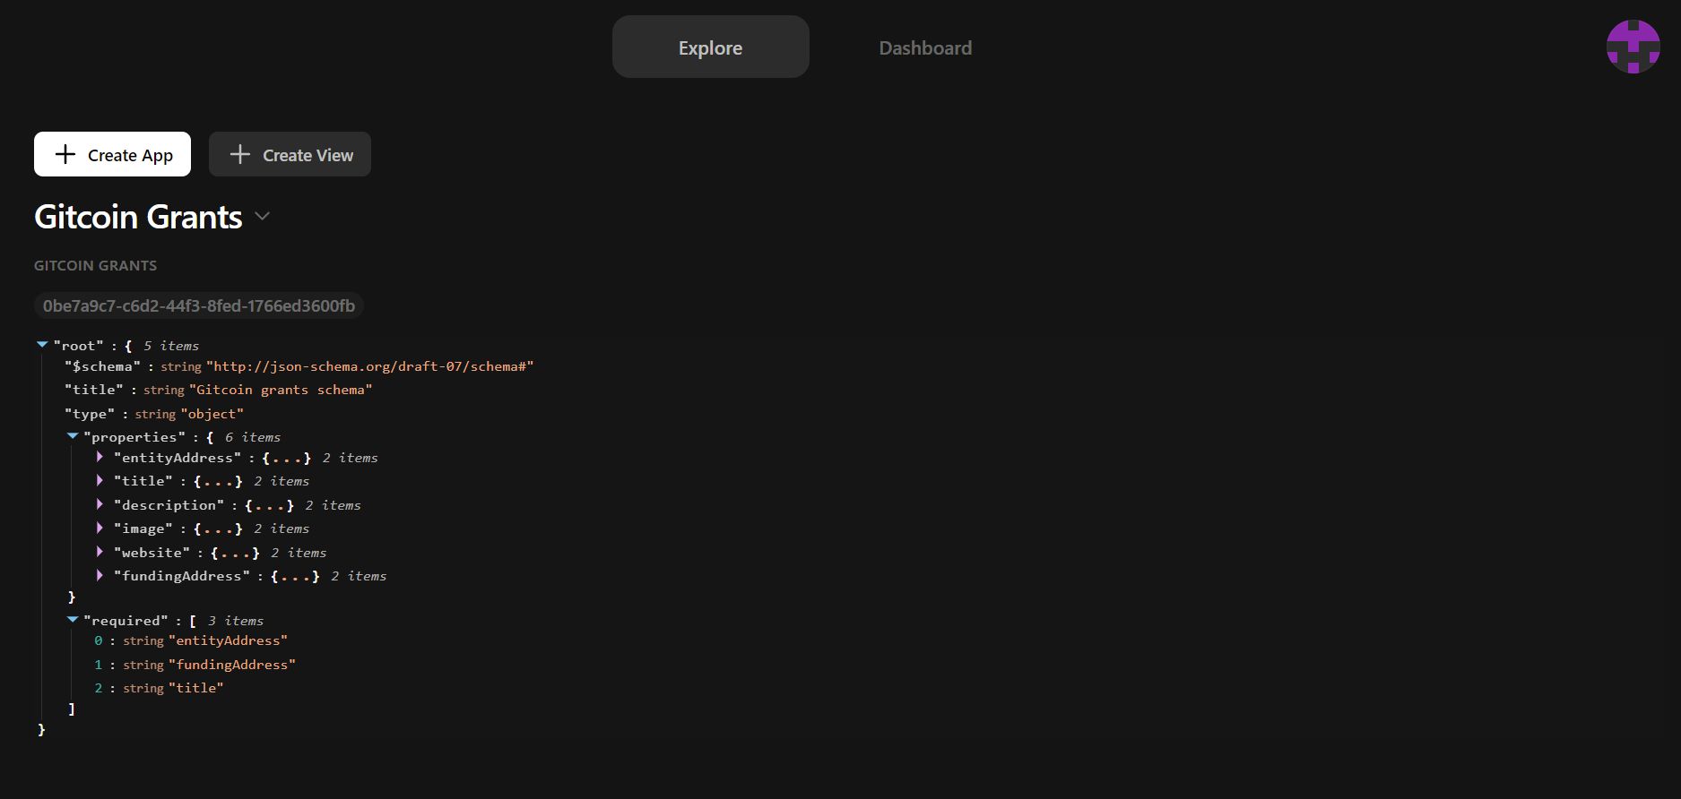This screenshot has width=1681, height=799.
Task: Click the ID 0be7a9c7-c6d2-44f3-8fed-1766ed3600fb badge
Action: click(x=198, y=305)
